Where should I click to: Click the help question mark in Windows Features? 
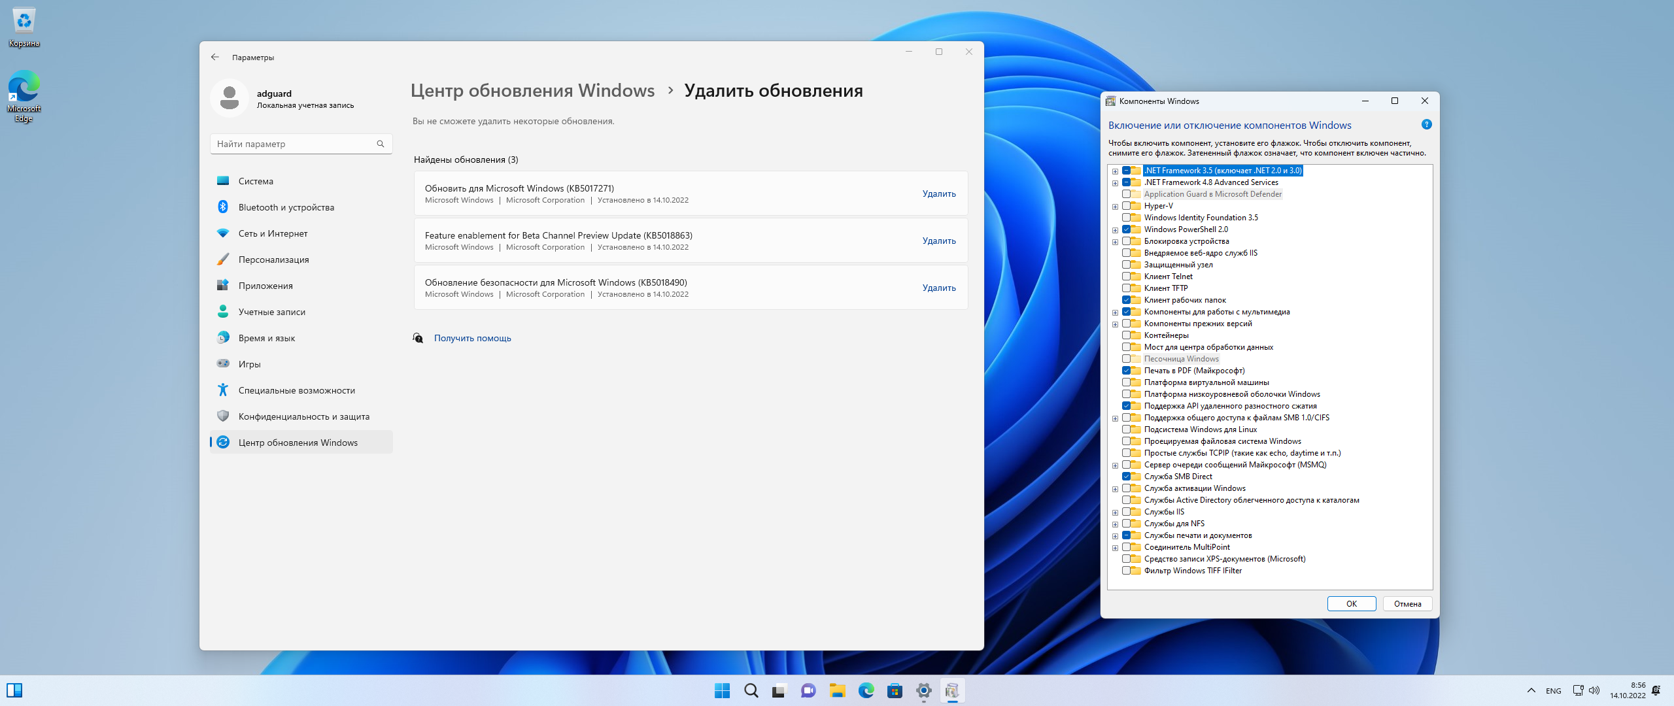coord(1427,125)
